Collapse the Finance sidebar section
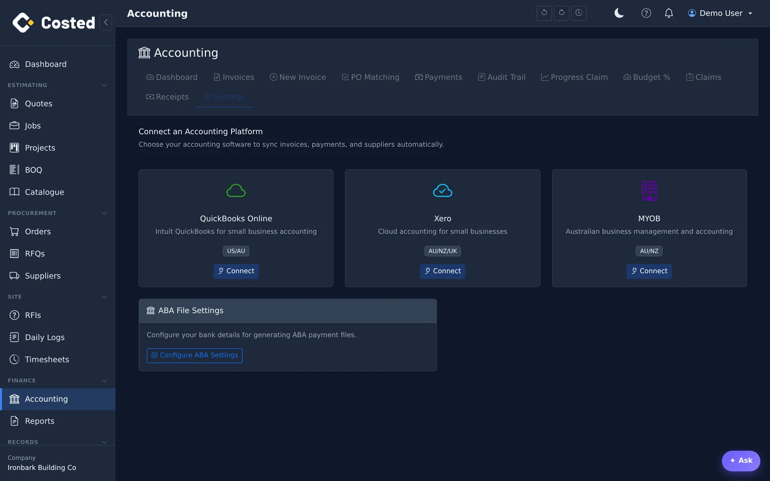This screenshot has height=481, width=770. (x=104, y=380)
